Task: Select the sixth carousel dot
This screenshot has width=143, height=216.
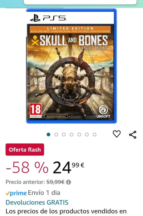Action: click(x=87, y=134)
